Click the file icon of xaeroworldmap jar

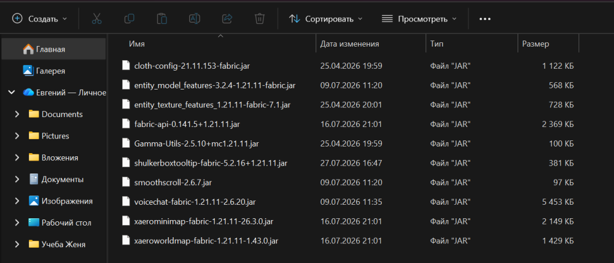tap(126, 240)
